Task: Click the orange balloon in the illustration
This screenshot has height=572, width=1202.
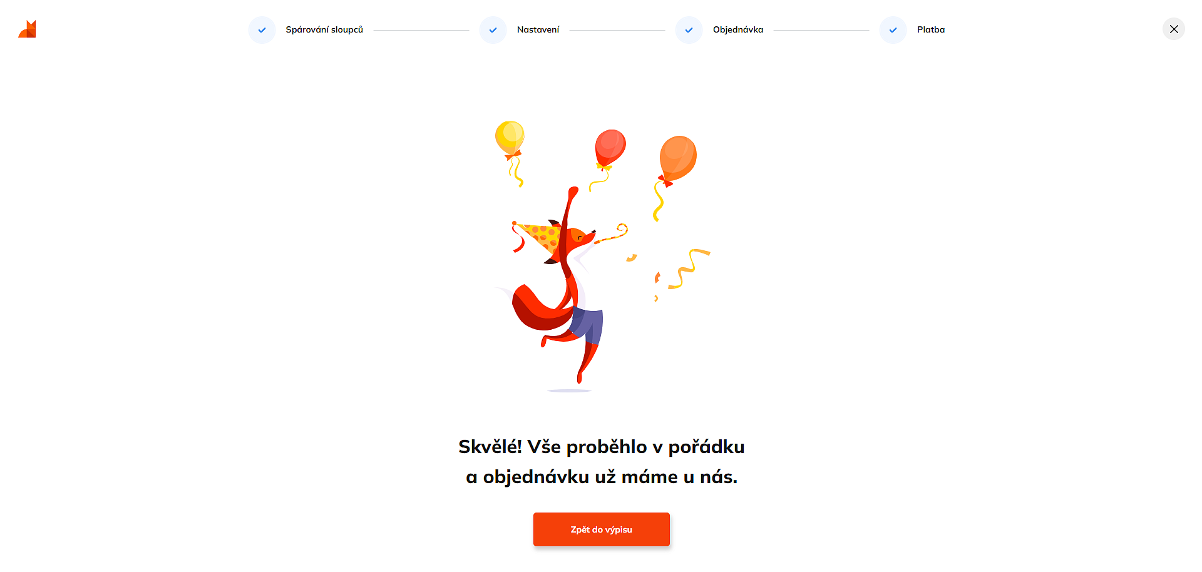Action: (678, 158)
